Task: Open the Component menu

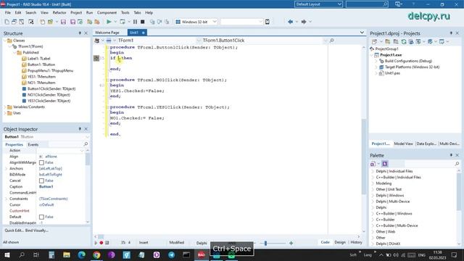Action: point(107,13)
